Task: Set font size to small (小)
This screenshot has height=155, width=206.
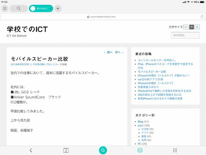Action: coord(186,27)
